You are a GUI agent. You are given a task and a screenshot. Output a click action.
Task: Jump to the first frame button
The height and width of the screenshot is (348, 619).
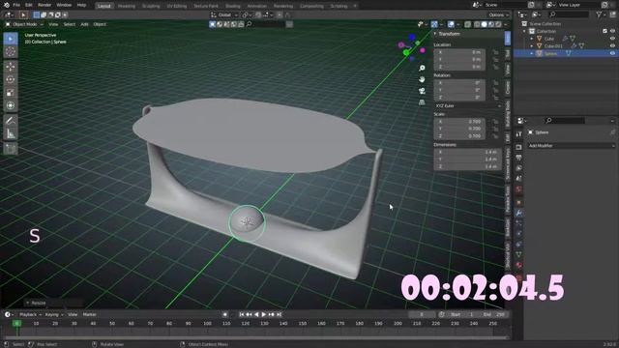[x=242, y=314]
